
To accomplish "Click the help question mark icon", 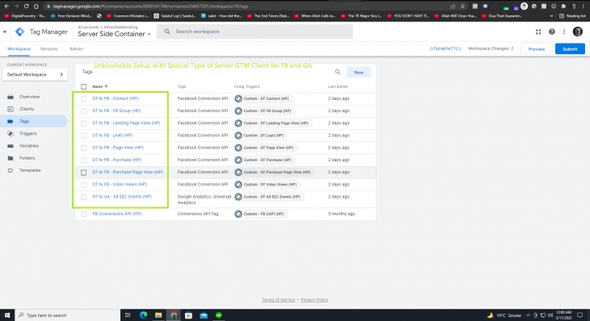I will point(552,32).
